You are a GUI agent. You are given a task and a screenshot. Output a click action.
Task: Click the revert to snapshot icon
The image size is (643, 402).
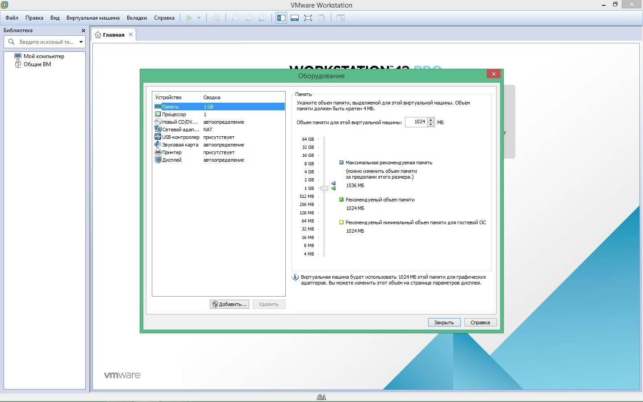pos(249,18)
